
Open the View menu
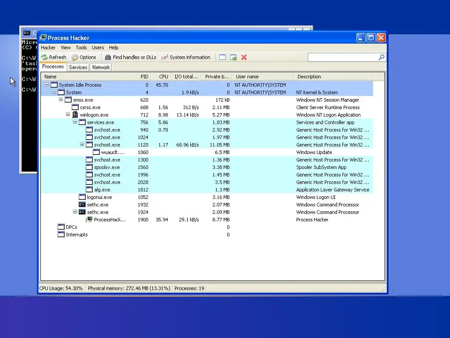(65, 48)
